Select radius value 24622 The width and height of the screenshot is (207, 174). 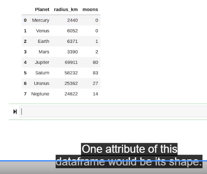pyautogui.click(x=71, y=94)
